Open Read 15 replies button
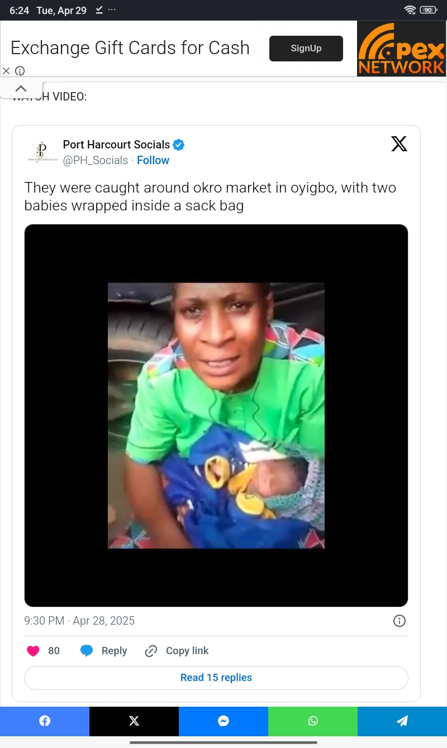447x748 pixels. [x=216, y=678]
